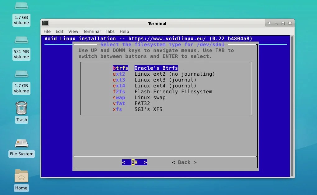Open the 531 MB Volume desktop icon
This screenshot has width=317, height=195.
[21, 48]
